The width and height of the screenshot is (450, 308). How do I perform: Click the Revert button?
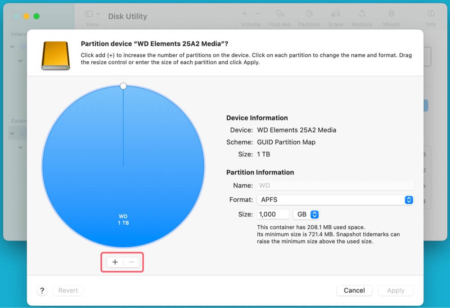click(68, 290)
